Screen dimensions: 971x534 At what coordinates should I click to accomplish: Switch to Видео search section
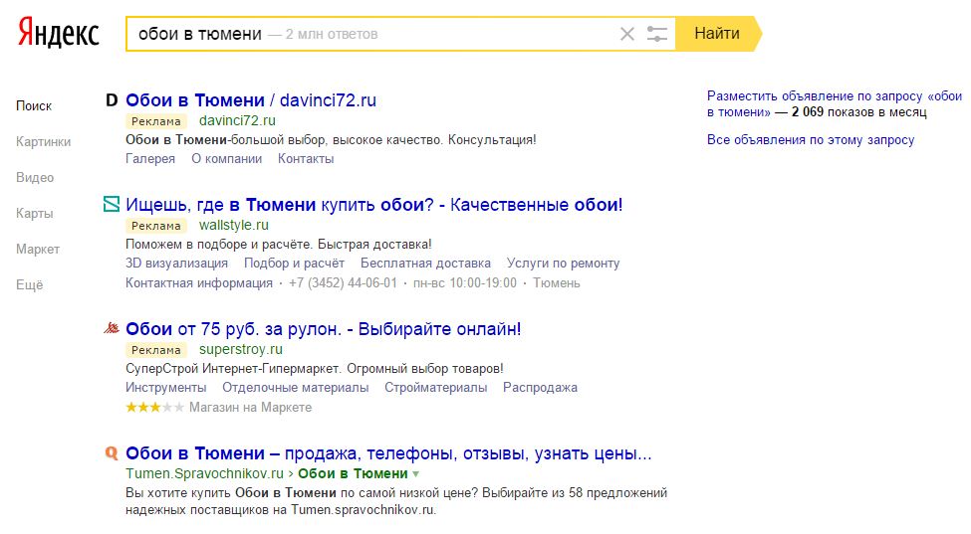click(35, 177)
